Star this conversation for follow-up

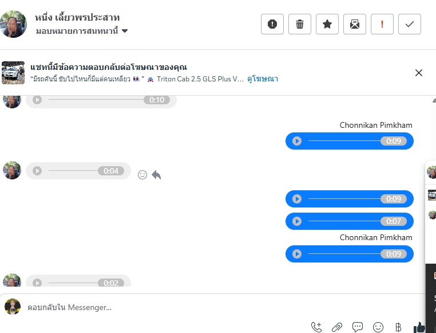coord(327,24)
